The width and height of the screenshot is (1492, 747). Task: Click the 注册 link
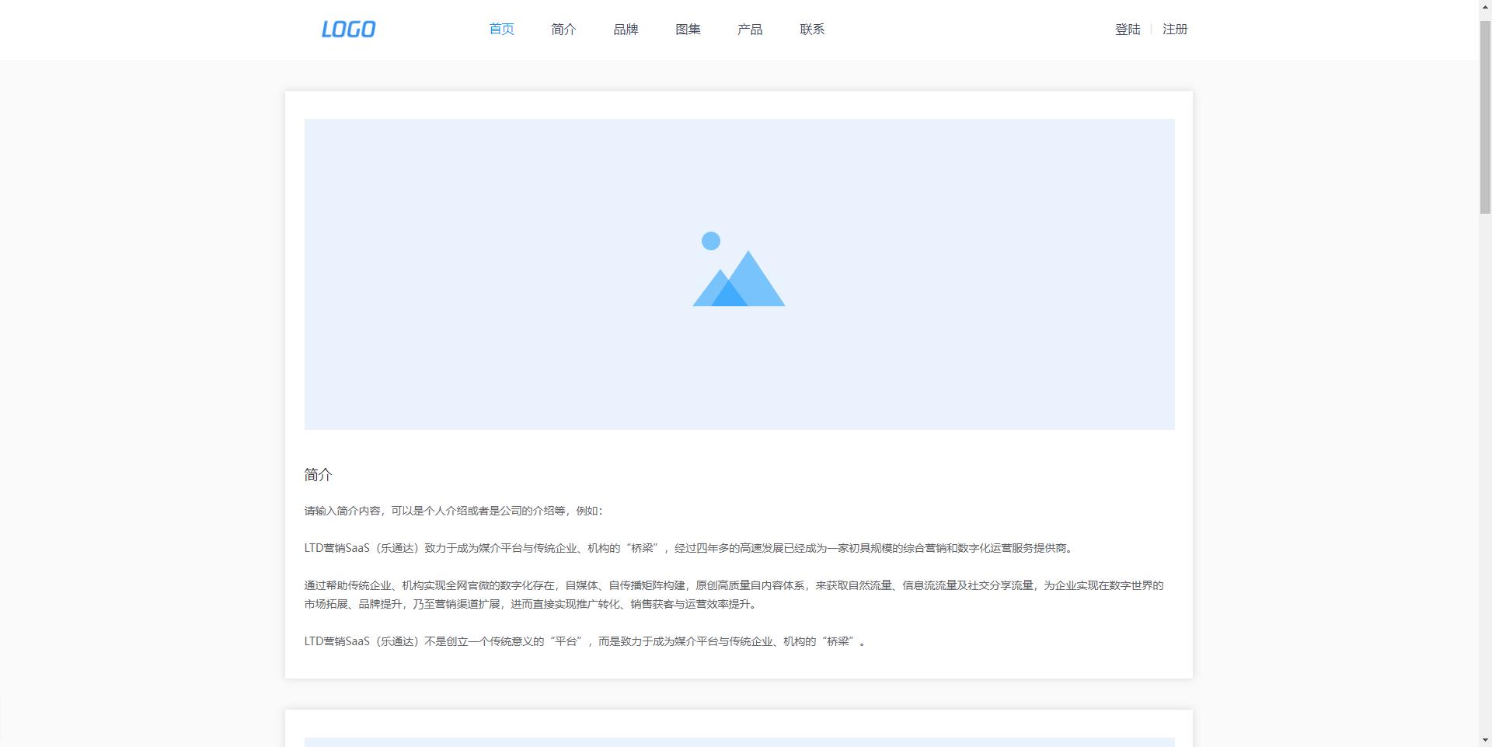click(1175, 30)
